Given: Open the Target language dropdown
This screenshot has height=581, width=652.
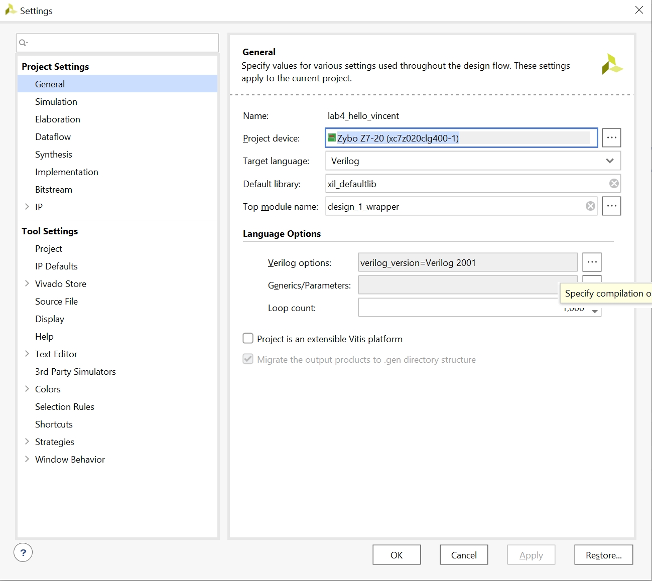Looking at the screenshot, I should coord(473,161).
